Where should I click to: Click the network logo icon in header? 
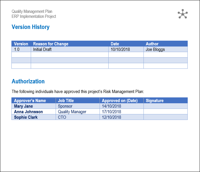click(x=183, y=14)
